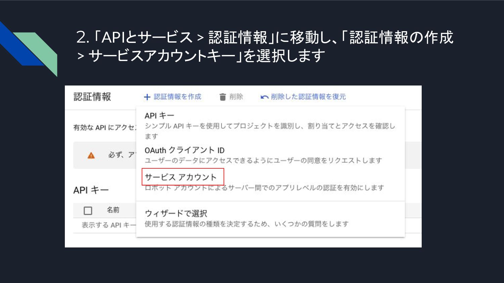504x283 pixels.
Task: Click 削除した認証情報を復元 link
Action: [x=308, y=97]
